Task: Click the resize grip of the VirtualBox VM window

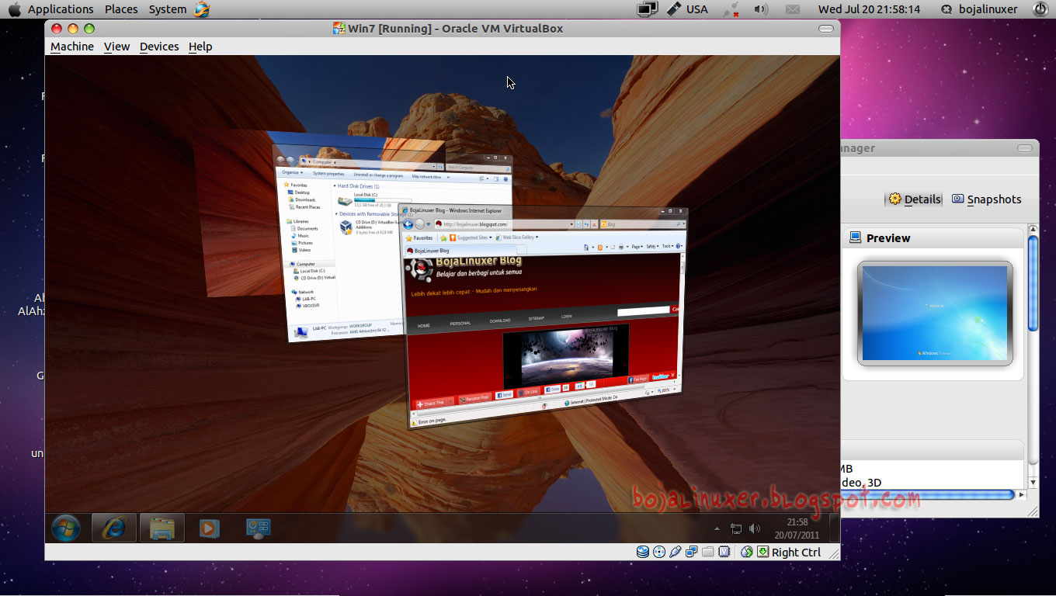Action: tap(833, 553)
